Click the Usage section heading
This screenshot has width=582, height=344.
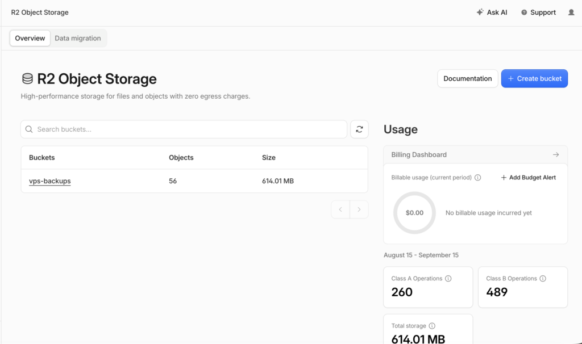click(x=401, y=129)
